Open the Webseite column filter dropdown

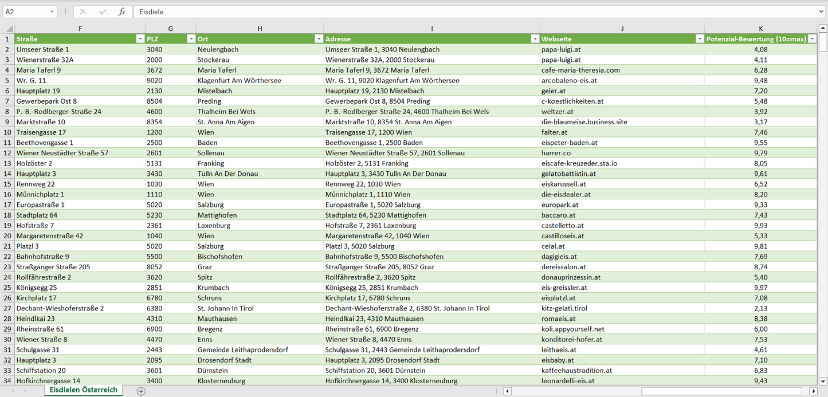(700, 39)
